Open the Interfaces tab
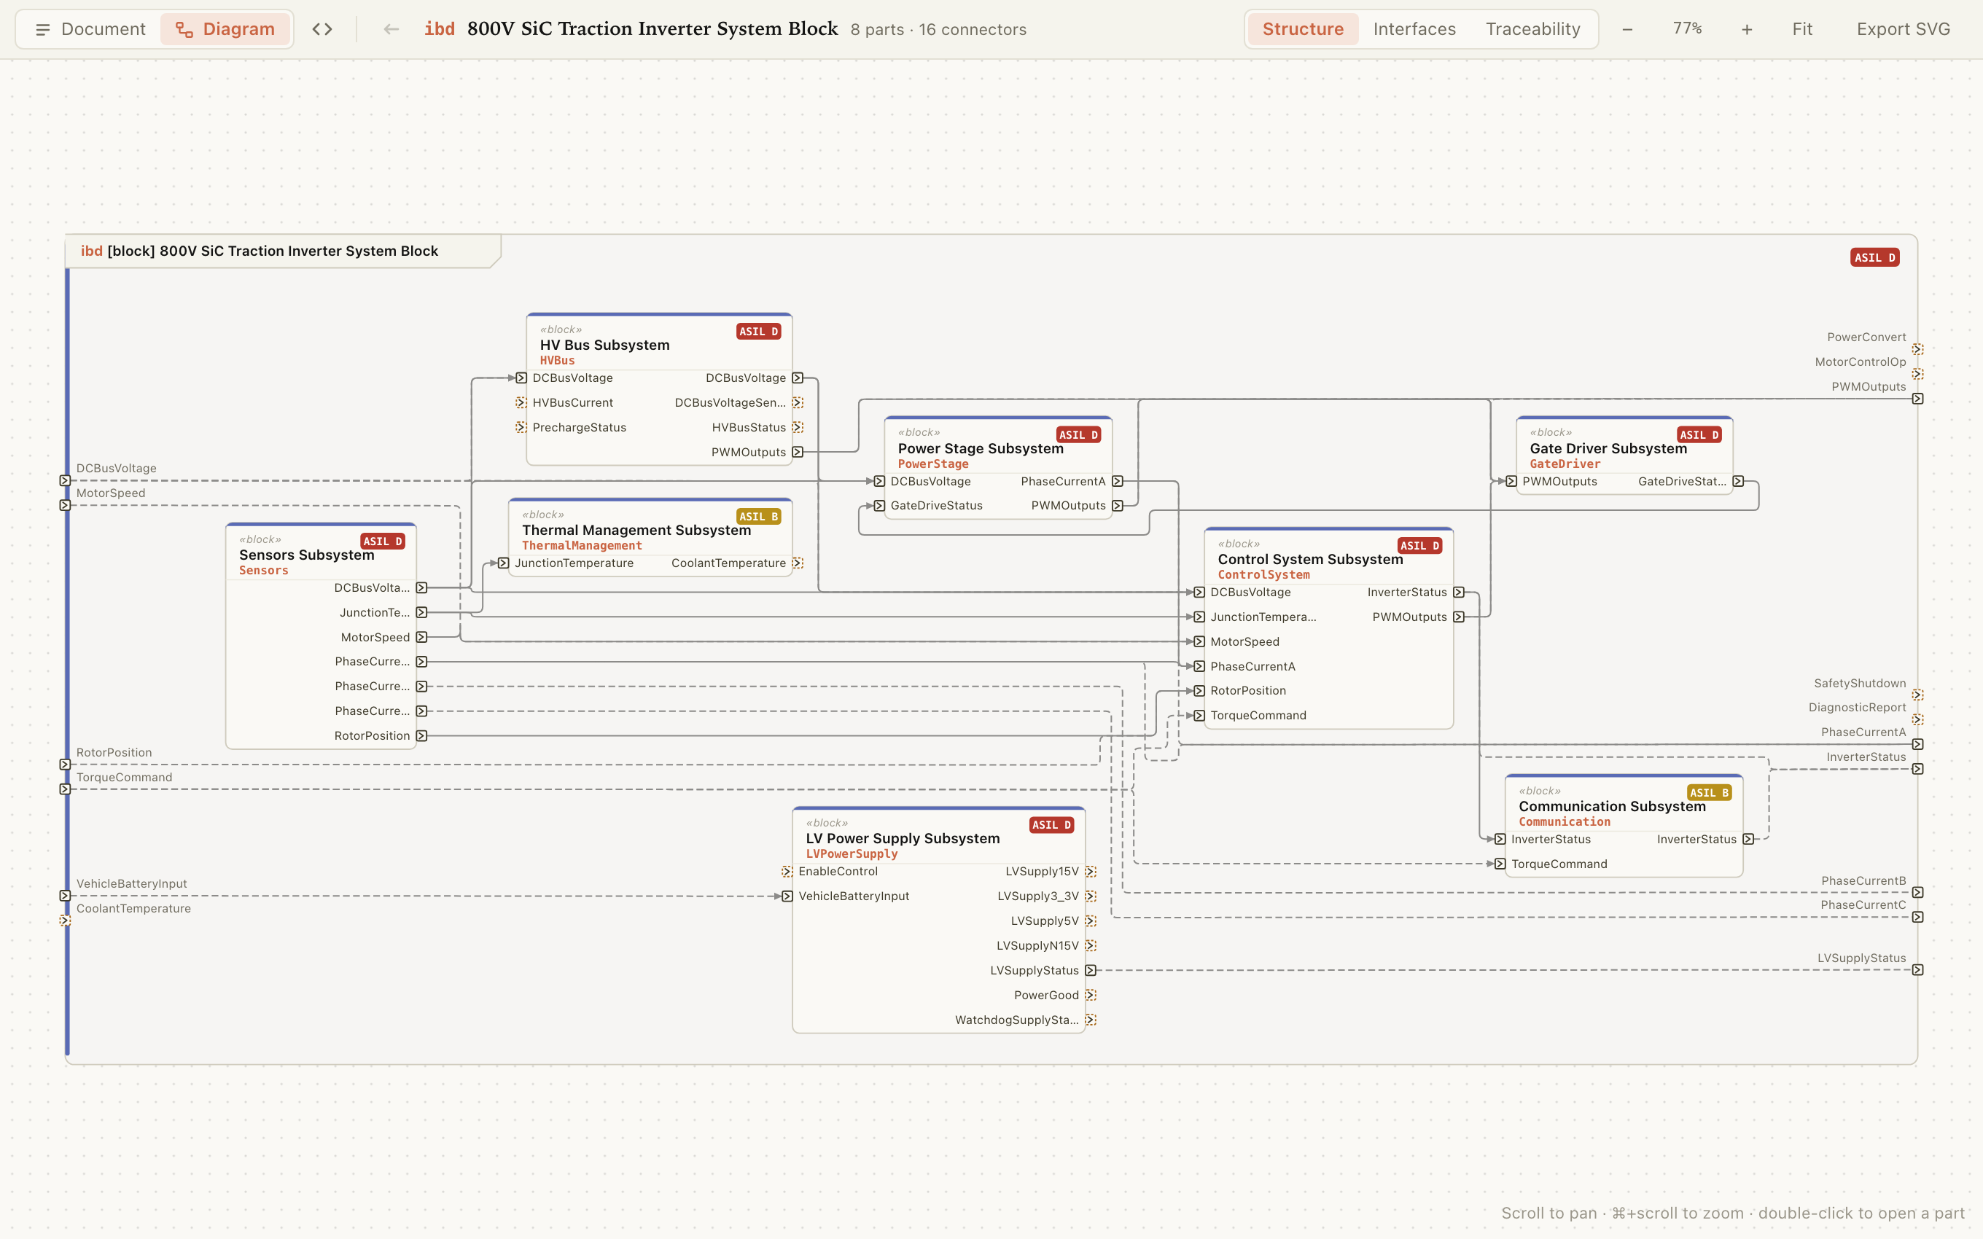Screen dimensions: 1983x1239 tap(1414, 29)
